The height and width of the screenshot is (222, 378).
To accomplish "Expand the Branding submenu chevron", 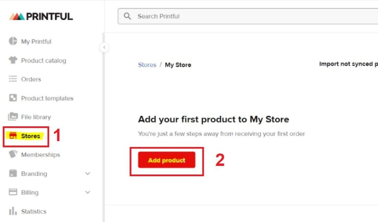I will (x=88, y=174).
